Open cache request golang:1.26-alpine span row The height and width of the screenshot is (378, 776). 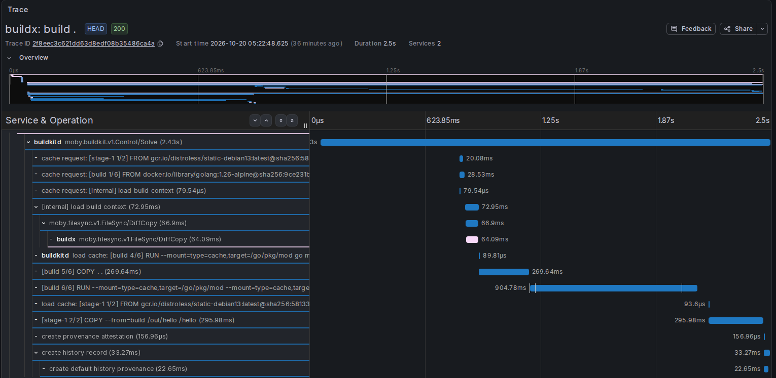click(171, 175)
